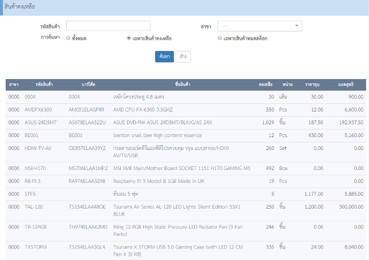Click Tsunami X STORM Gaming Case name
Viewport: 369px width, 260px height.
click(x=178, y=251)
